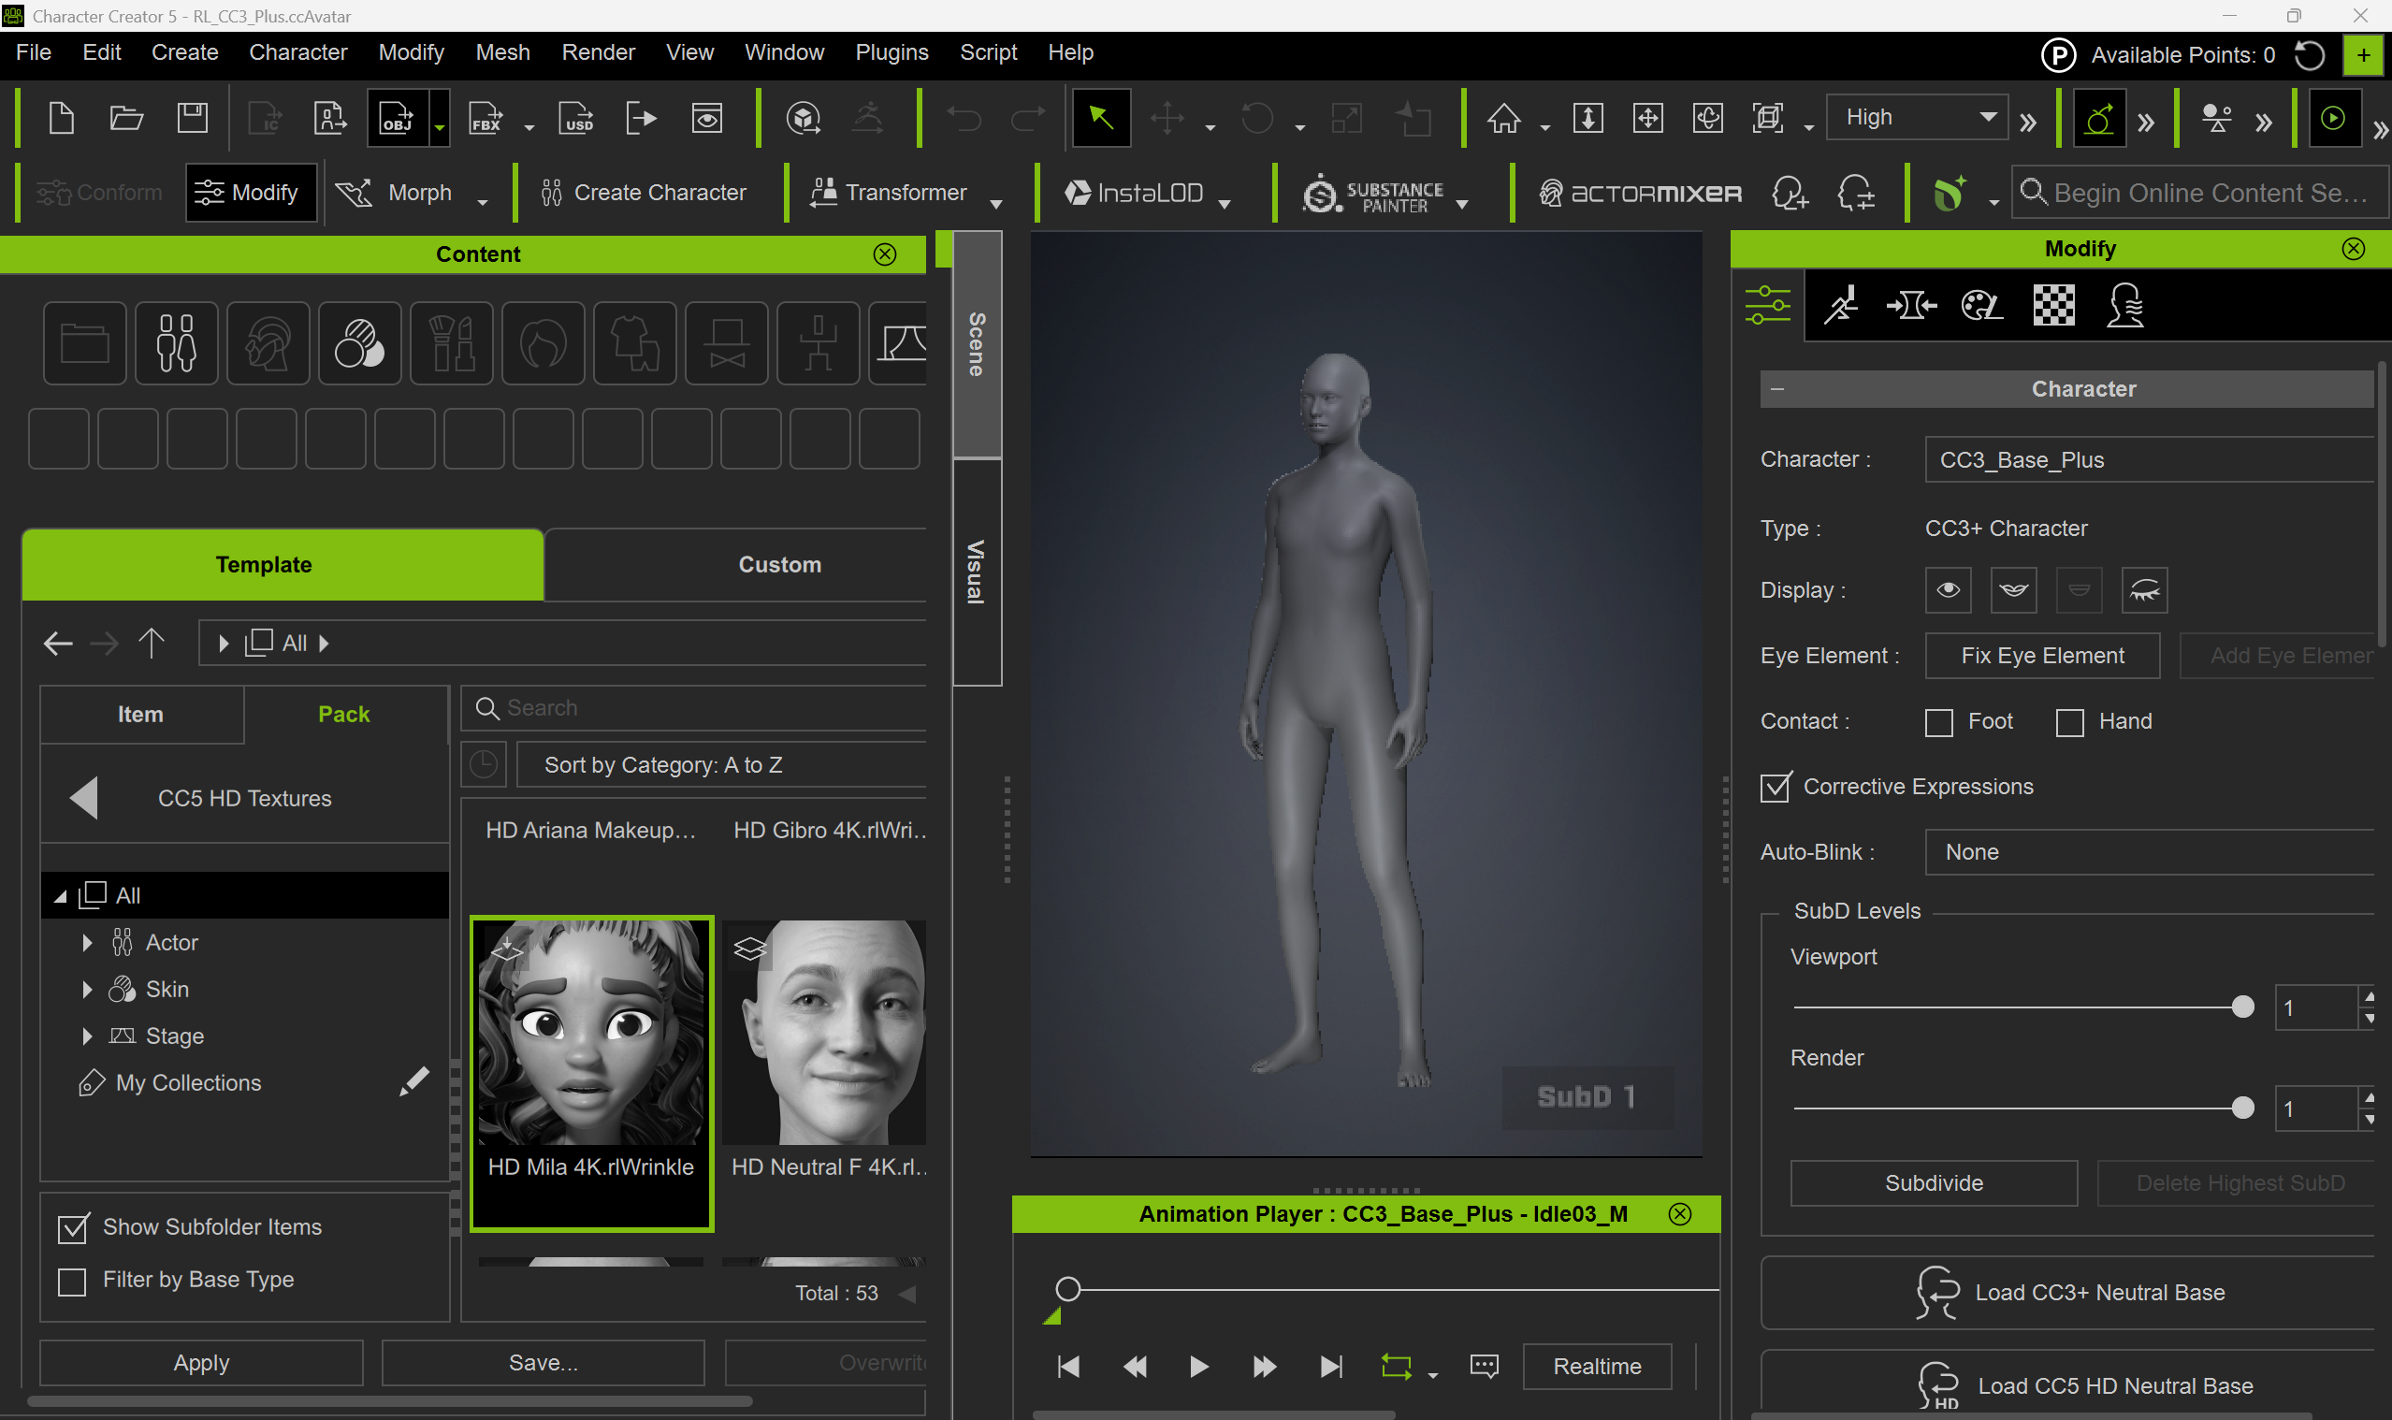The height and width of the screenshot is (1420, 2392).
Task: Click the Substance Painter icon
Action: coord(1374,194)
